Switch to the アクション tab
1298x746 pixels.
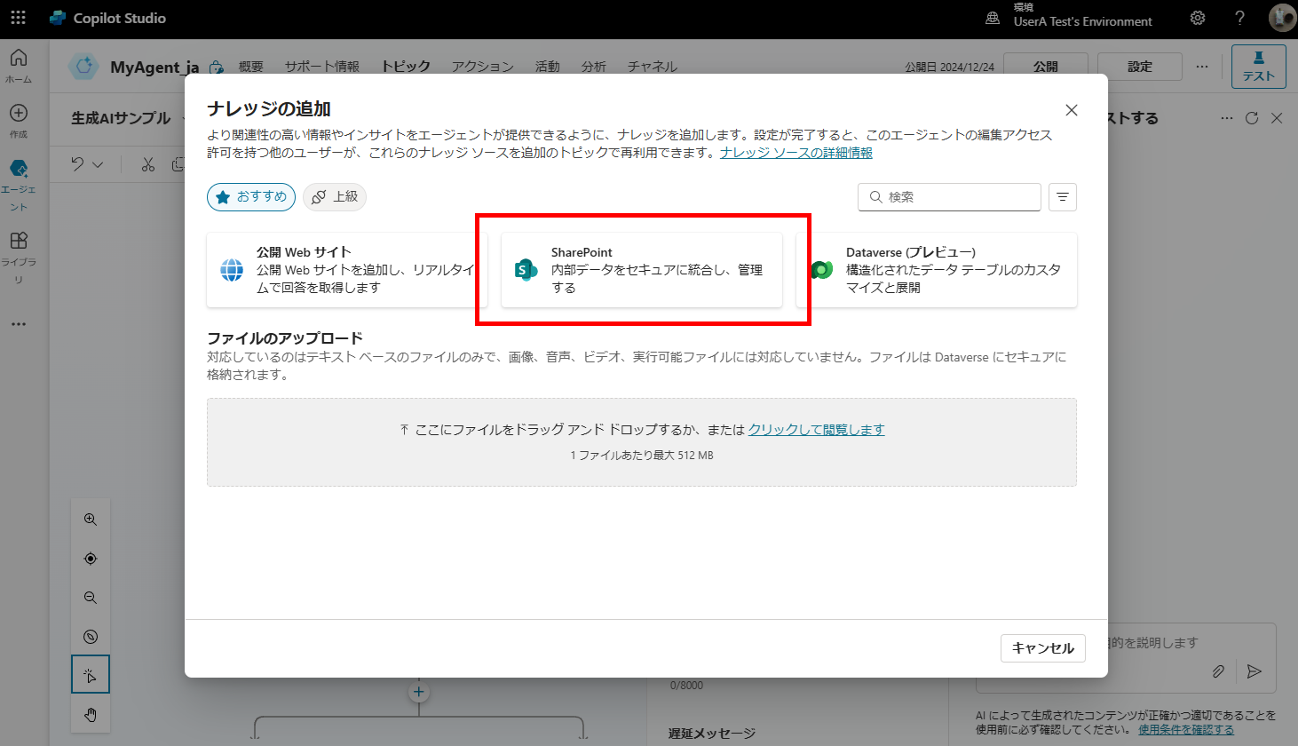tap(482, 67)
